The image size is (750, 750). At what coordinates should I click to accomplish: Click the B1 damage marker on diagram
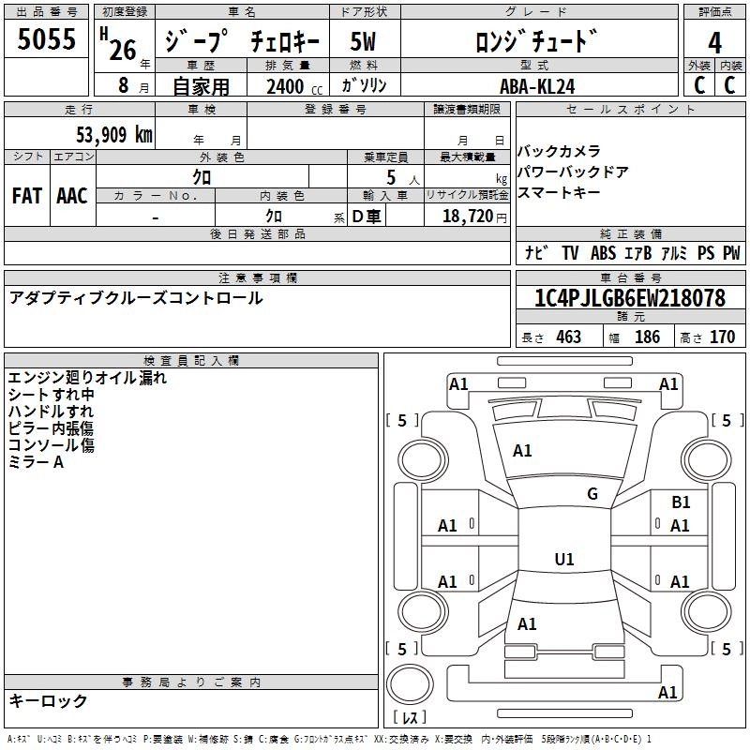click(x=681, y=503)
